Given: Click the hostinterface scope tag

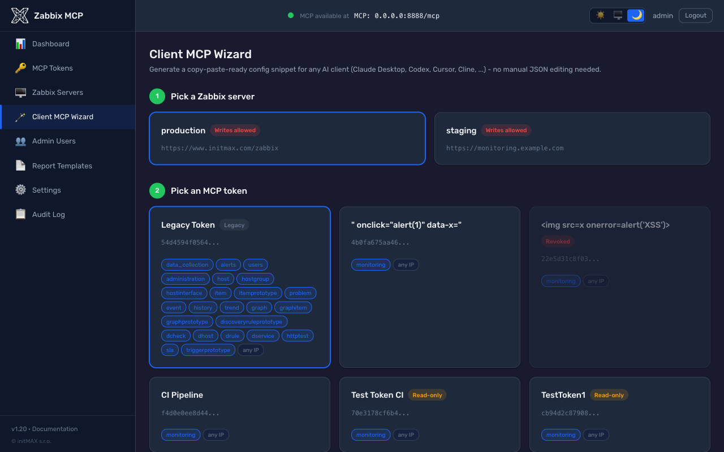Looking at the screenshot, I should (x=184, y=293).
